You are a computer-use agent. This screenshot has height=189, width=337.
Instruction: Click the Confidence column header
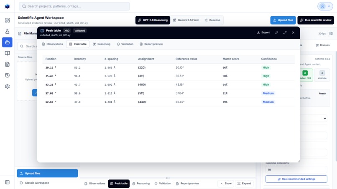(269, 59)
